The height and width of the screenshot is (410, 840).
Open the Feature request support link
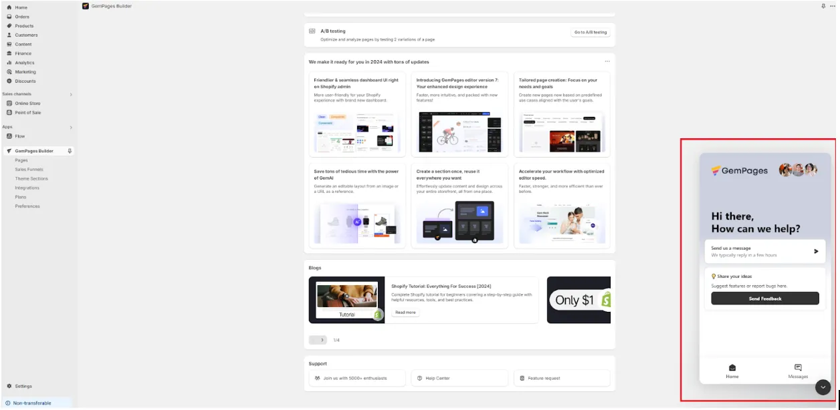click(x=562, y=378)
